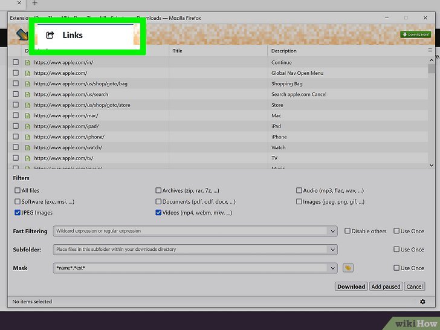Viewport: 440px width, 330px height.
Task: Tick the checkbox for apple.com/iphone/ row
Action: 16,137
